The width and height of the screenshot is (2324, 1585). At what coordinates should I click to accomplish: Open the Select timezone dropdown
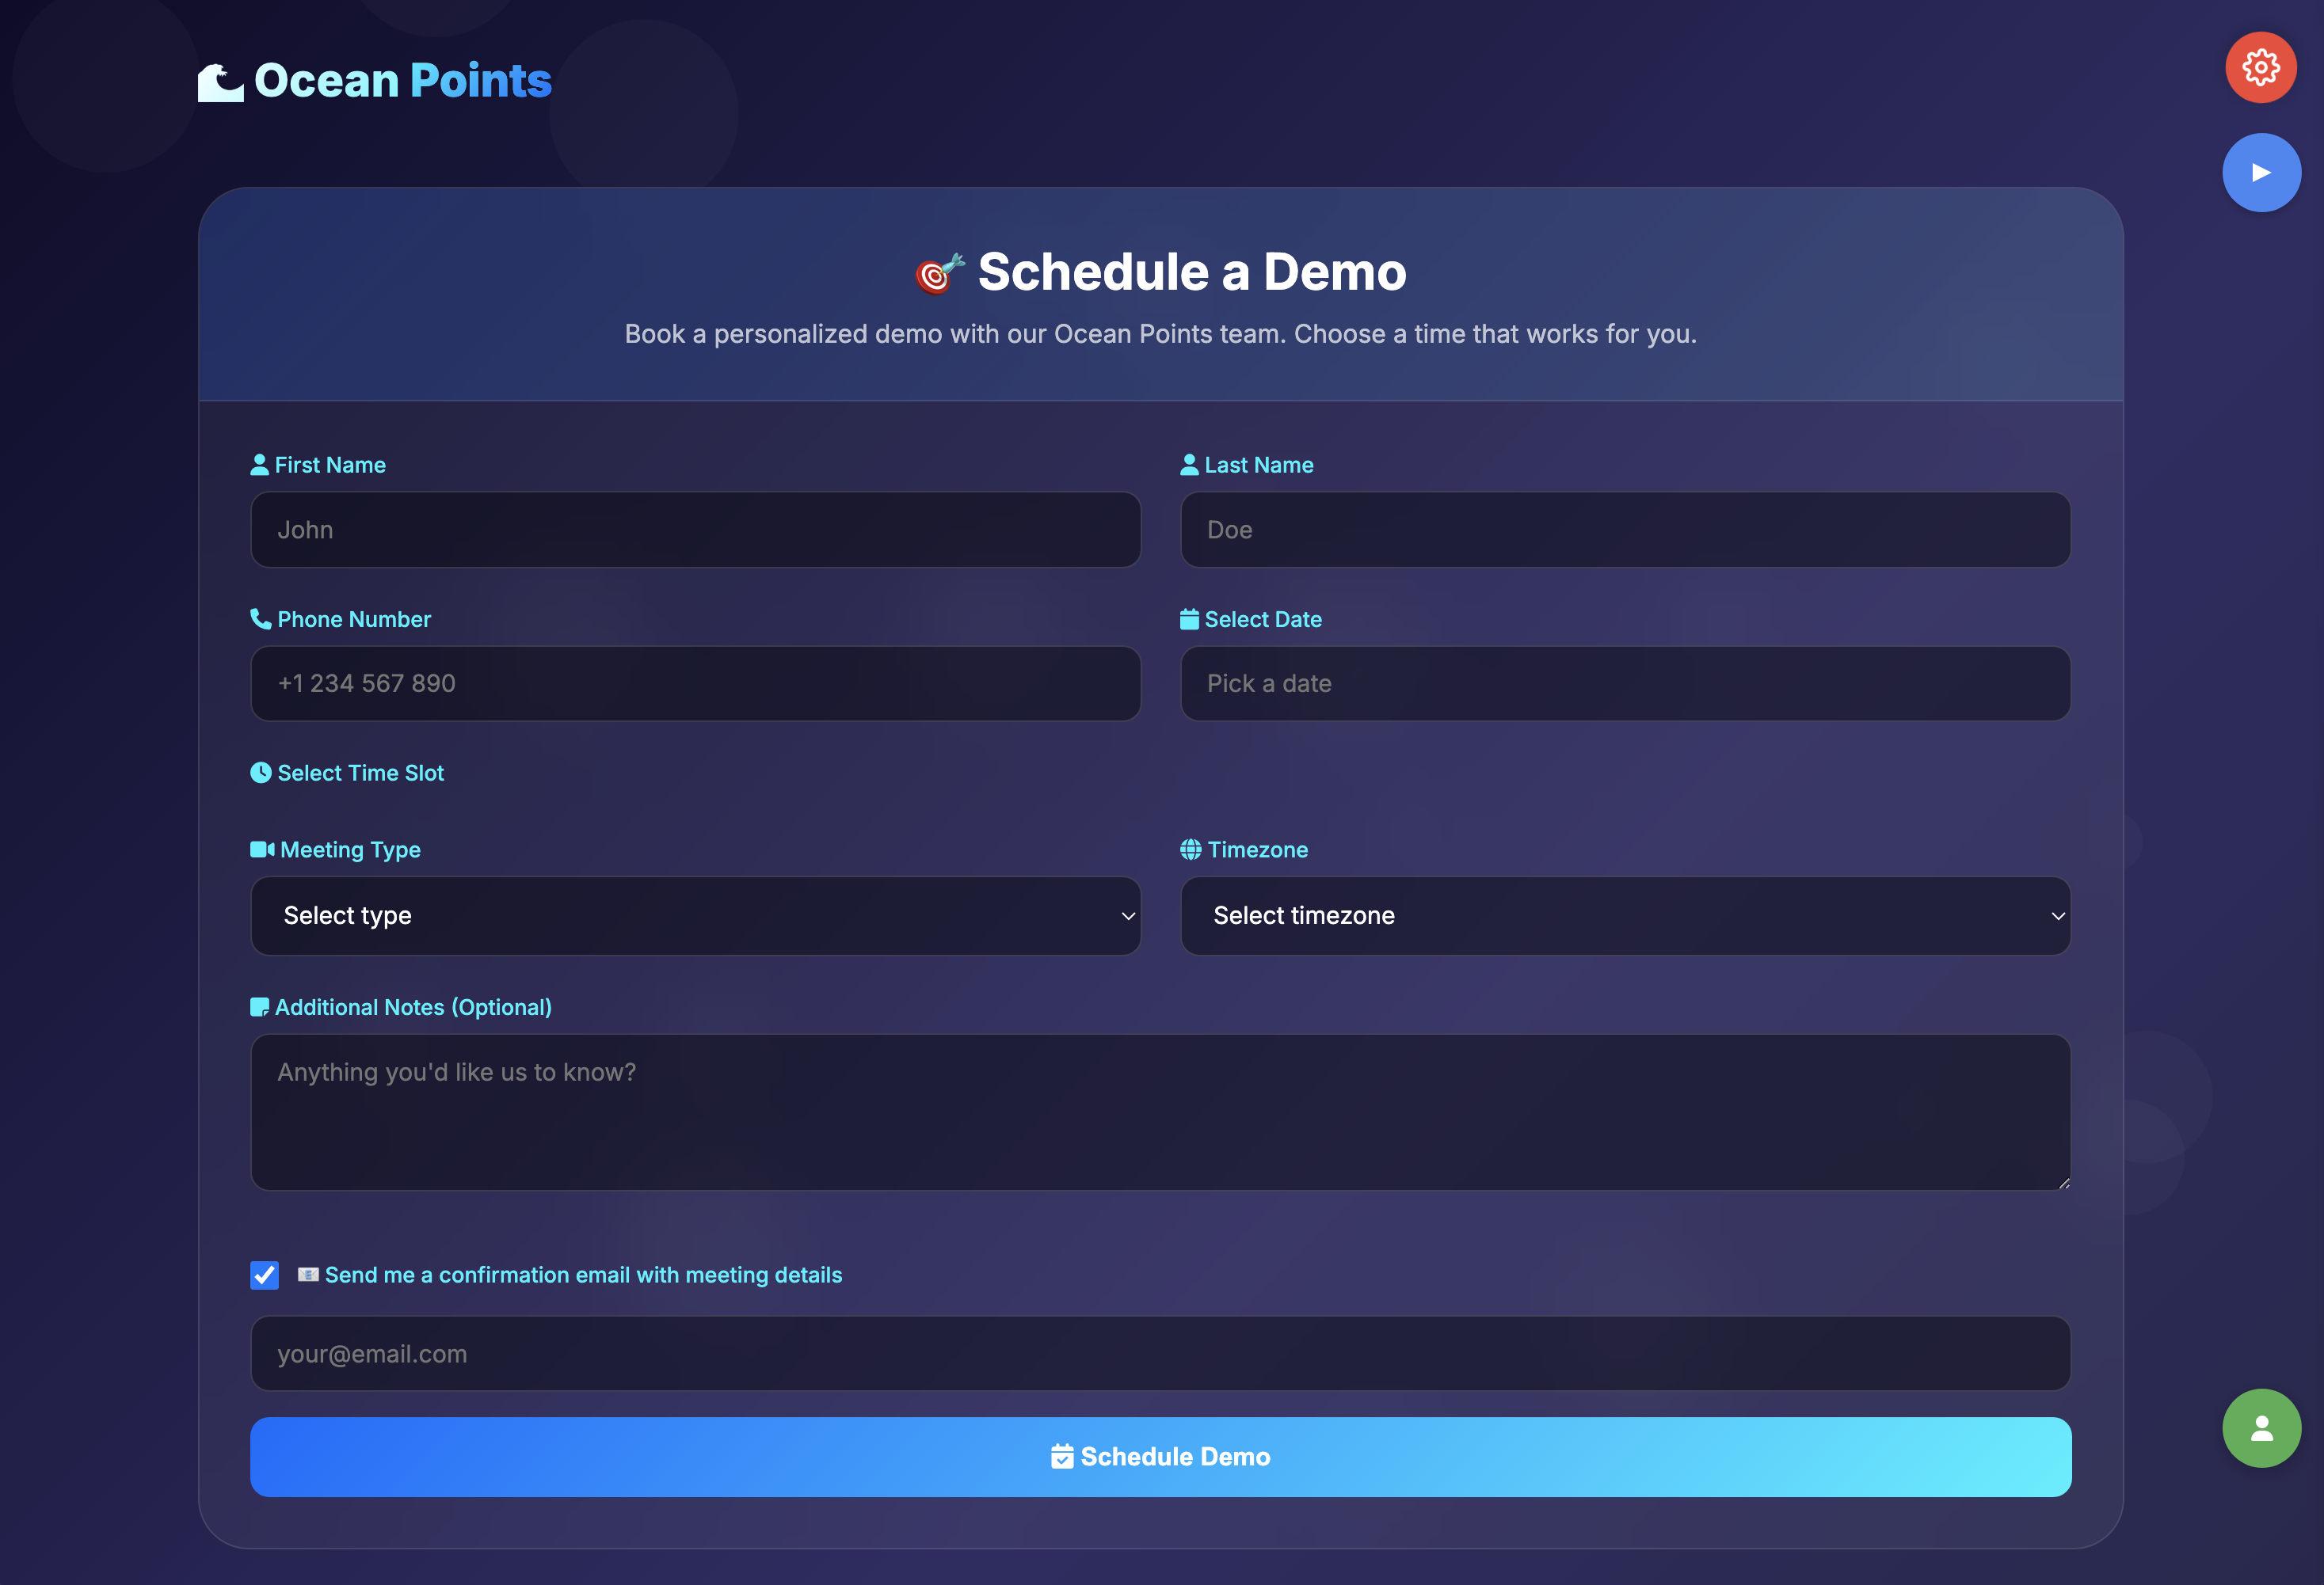(x=1625, y=915)
